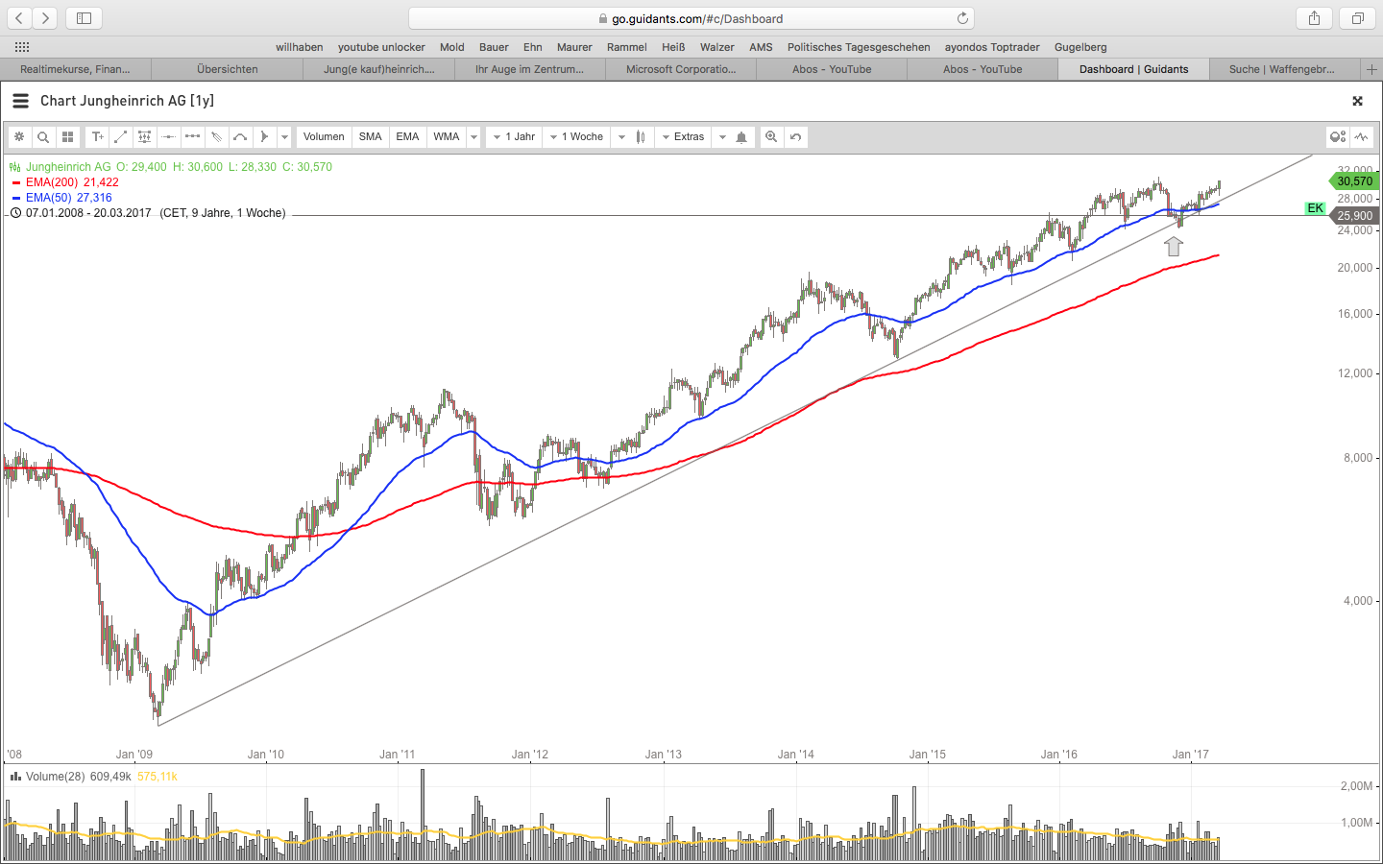Viewport: 1383px width, 864px height.
Task: Click the EK price line label
Action: click(1315, 208)
